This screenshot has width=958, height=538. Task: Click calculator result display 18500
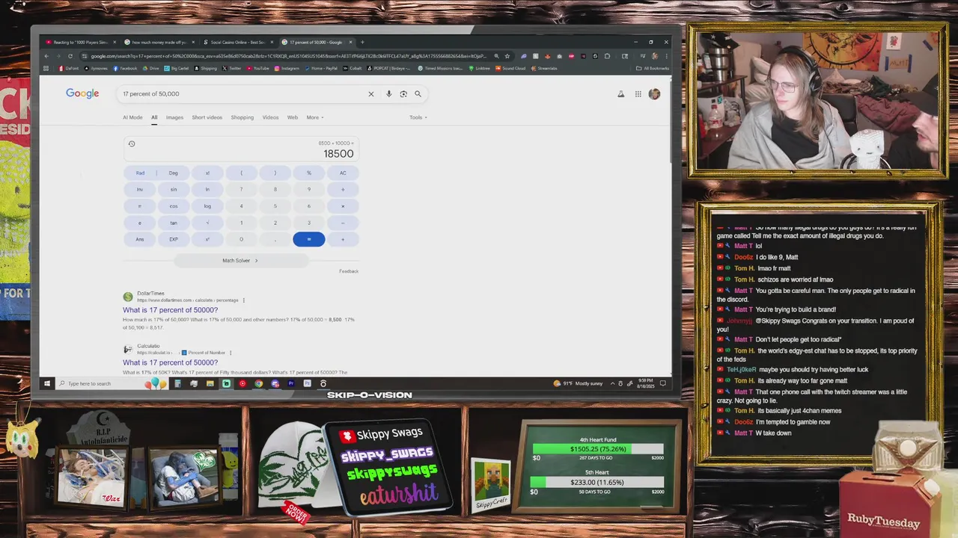(338, 154)
